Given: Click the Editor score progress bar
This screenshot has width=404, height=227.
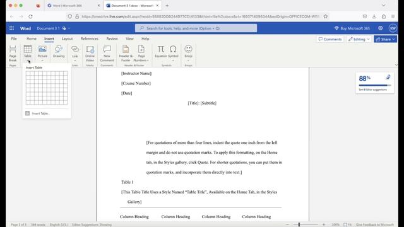Looking at the screenshot, I should [x=375, y=85].
